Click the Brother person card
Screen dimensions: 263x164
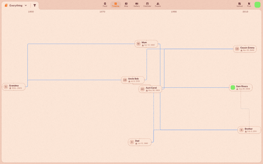click(x=249, y=130)
